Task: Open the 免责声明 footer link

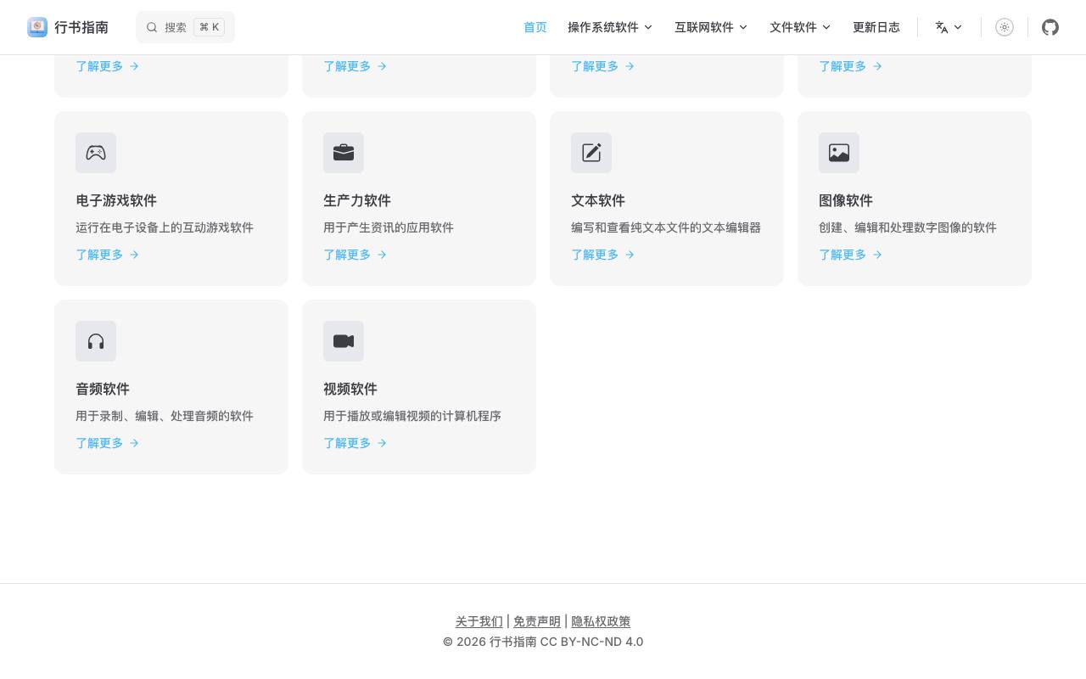Action: click(537, 621)
